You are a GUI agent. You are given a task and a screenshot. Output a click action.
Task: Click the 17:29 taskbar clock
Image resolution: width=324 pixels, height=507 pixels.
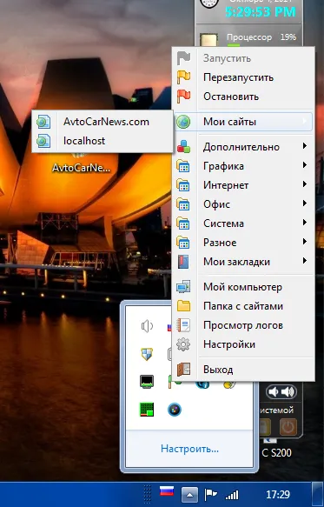278,494
